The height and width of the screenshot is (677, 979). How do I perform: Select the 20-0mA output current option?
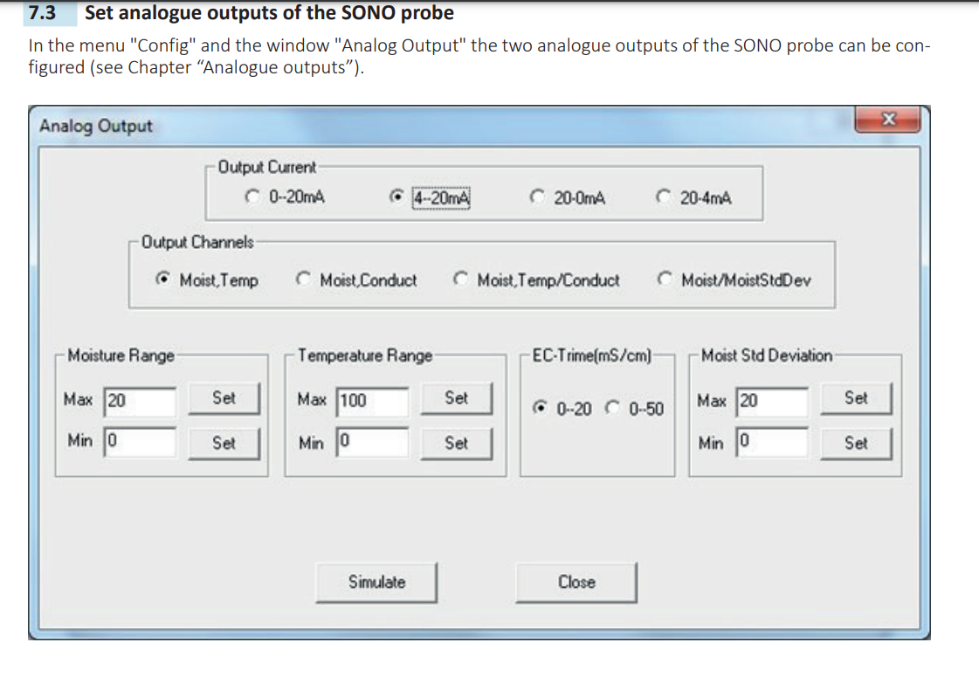click(x=539, y=197)
